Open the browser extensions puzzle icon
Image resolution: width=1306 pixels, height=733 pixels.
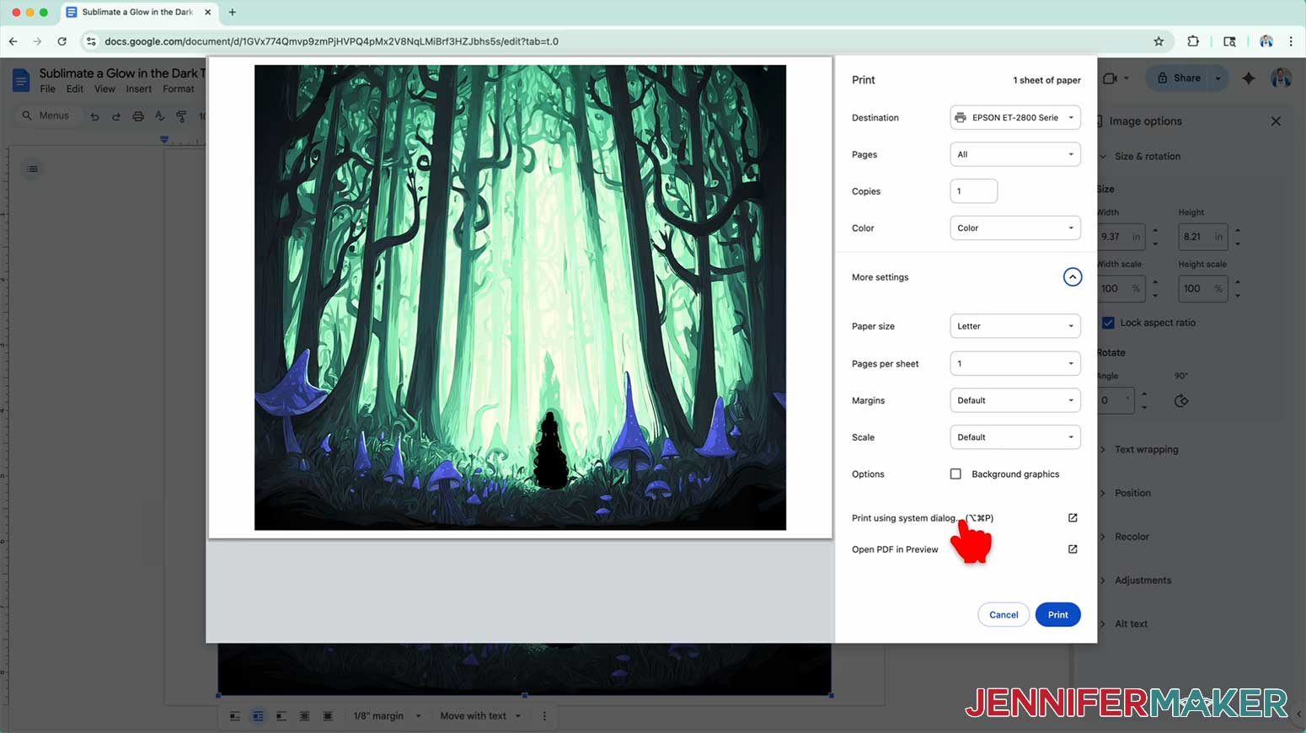point(1193,41)
